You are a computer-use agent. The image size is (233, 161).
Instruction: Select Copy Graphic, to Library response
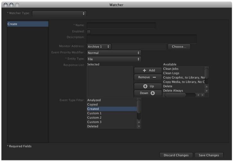point(184,77)
